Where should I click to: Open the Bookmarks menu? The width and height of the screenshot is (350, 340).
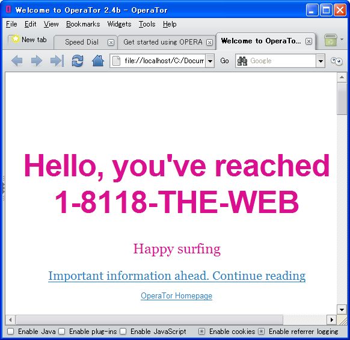click(83, 24)
